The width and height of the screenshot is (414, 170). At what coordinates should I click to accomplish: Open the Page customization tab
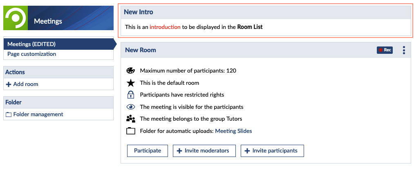pyautogui.click(x=32, y=54)
